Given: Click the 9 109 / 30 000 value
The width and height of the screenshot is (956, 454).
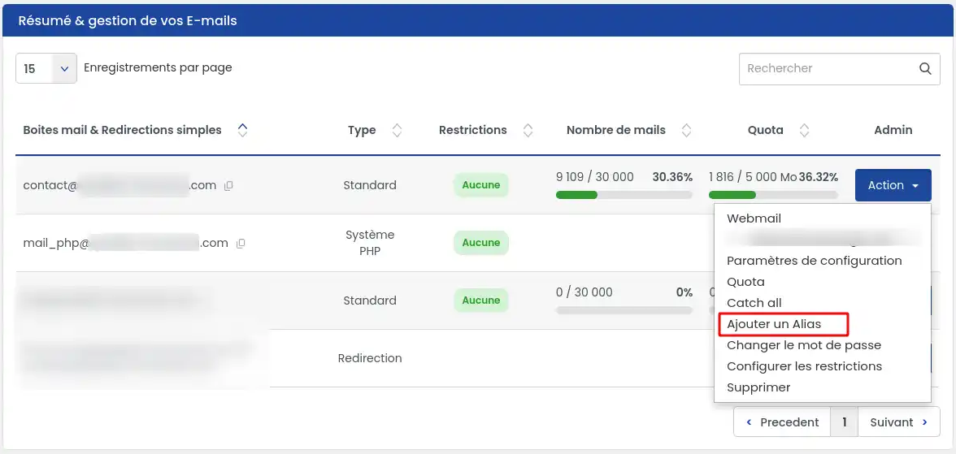Looking at the screenshot, I should [594, 177].
